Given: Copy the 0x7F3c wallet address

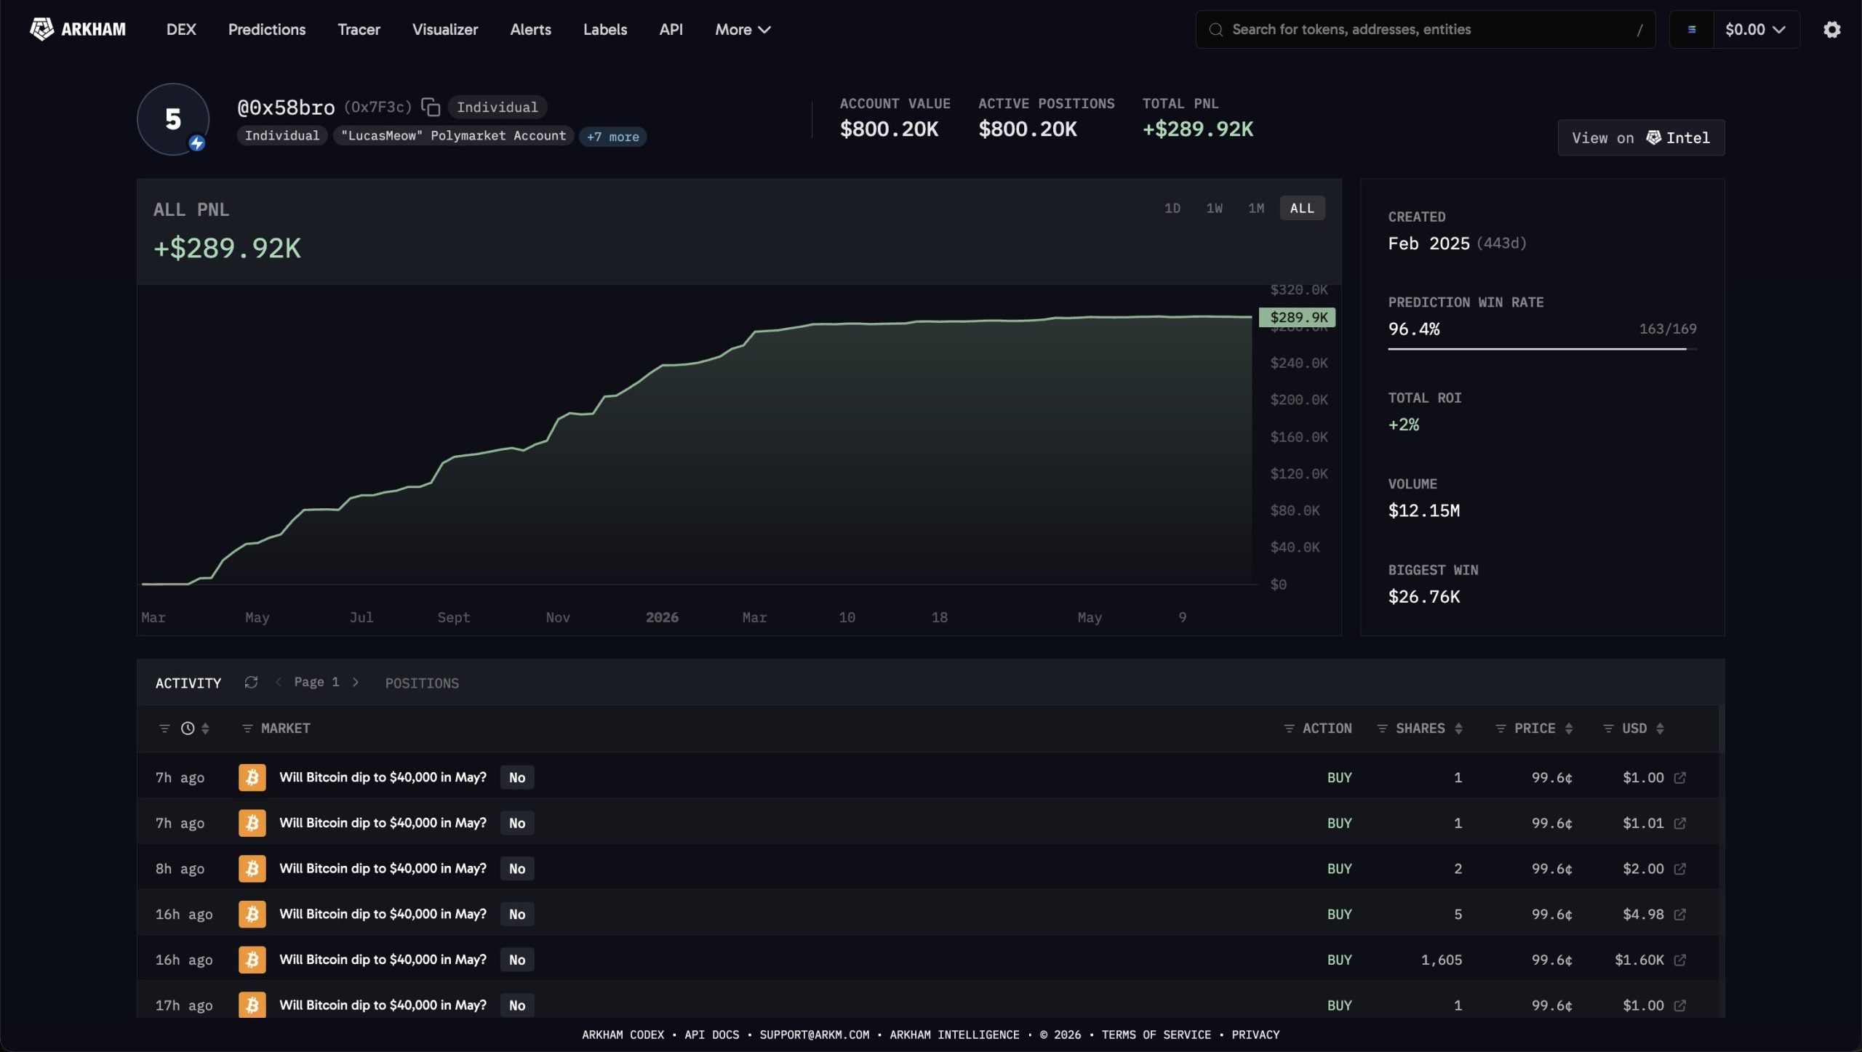Looking at the screenshot, I should tap(431, 107).
